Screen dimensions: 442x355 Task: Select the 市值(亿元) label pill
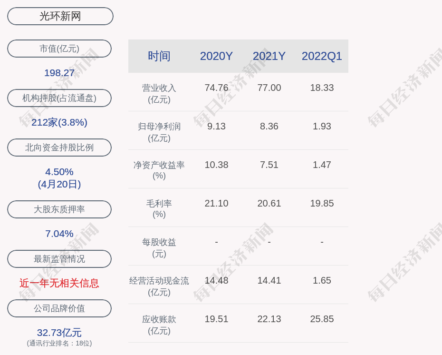tap(59, 49)
